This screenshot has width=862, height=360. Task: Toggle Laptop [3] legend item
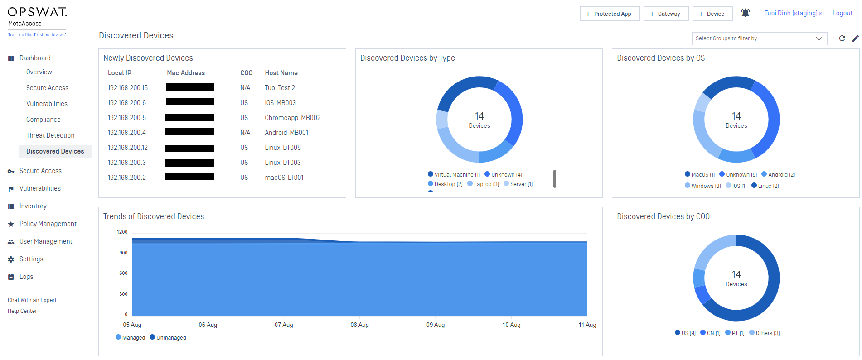coord(483,184)
